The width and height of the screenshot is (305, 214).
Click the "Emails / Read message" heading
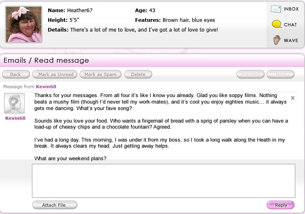[46, 60]
